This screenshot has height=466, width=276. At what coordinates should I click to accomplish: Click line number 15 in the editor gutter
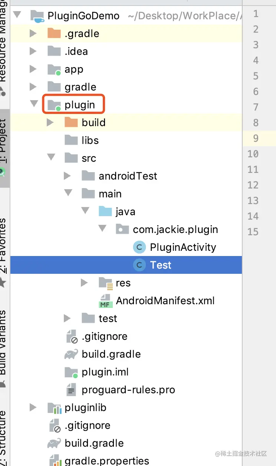pos(253,232)
